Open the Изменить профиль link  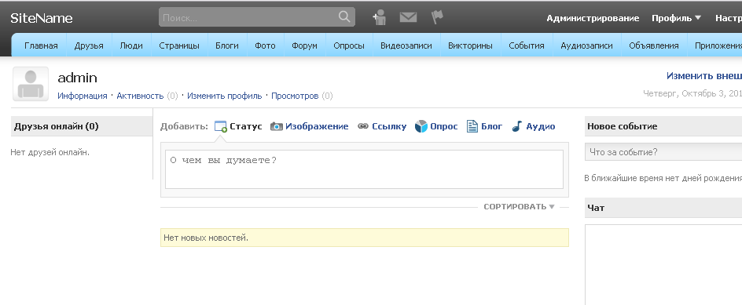224,96
